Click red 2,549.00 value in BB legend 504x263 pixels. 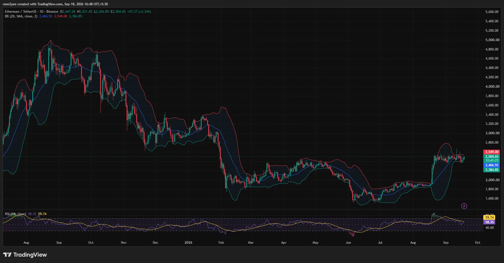pyautogui.click(x=61, y=16)
